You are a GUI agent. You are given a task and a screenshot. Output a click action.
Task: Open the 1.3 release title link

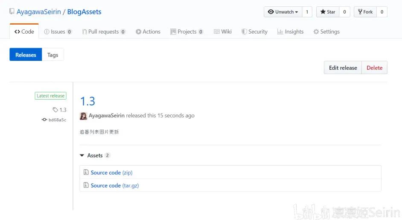click(x=87, y=101)
